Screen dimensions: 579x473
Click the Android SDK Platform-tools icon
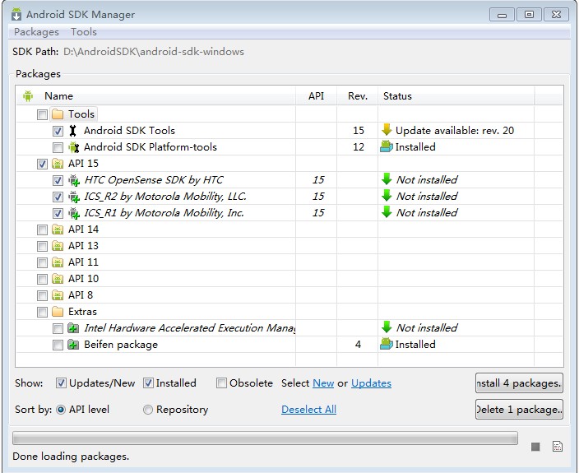tap(73, 147)
